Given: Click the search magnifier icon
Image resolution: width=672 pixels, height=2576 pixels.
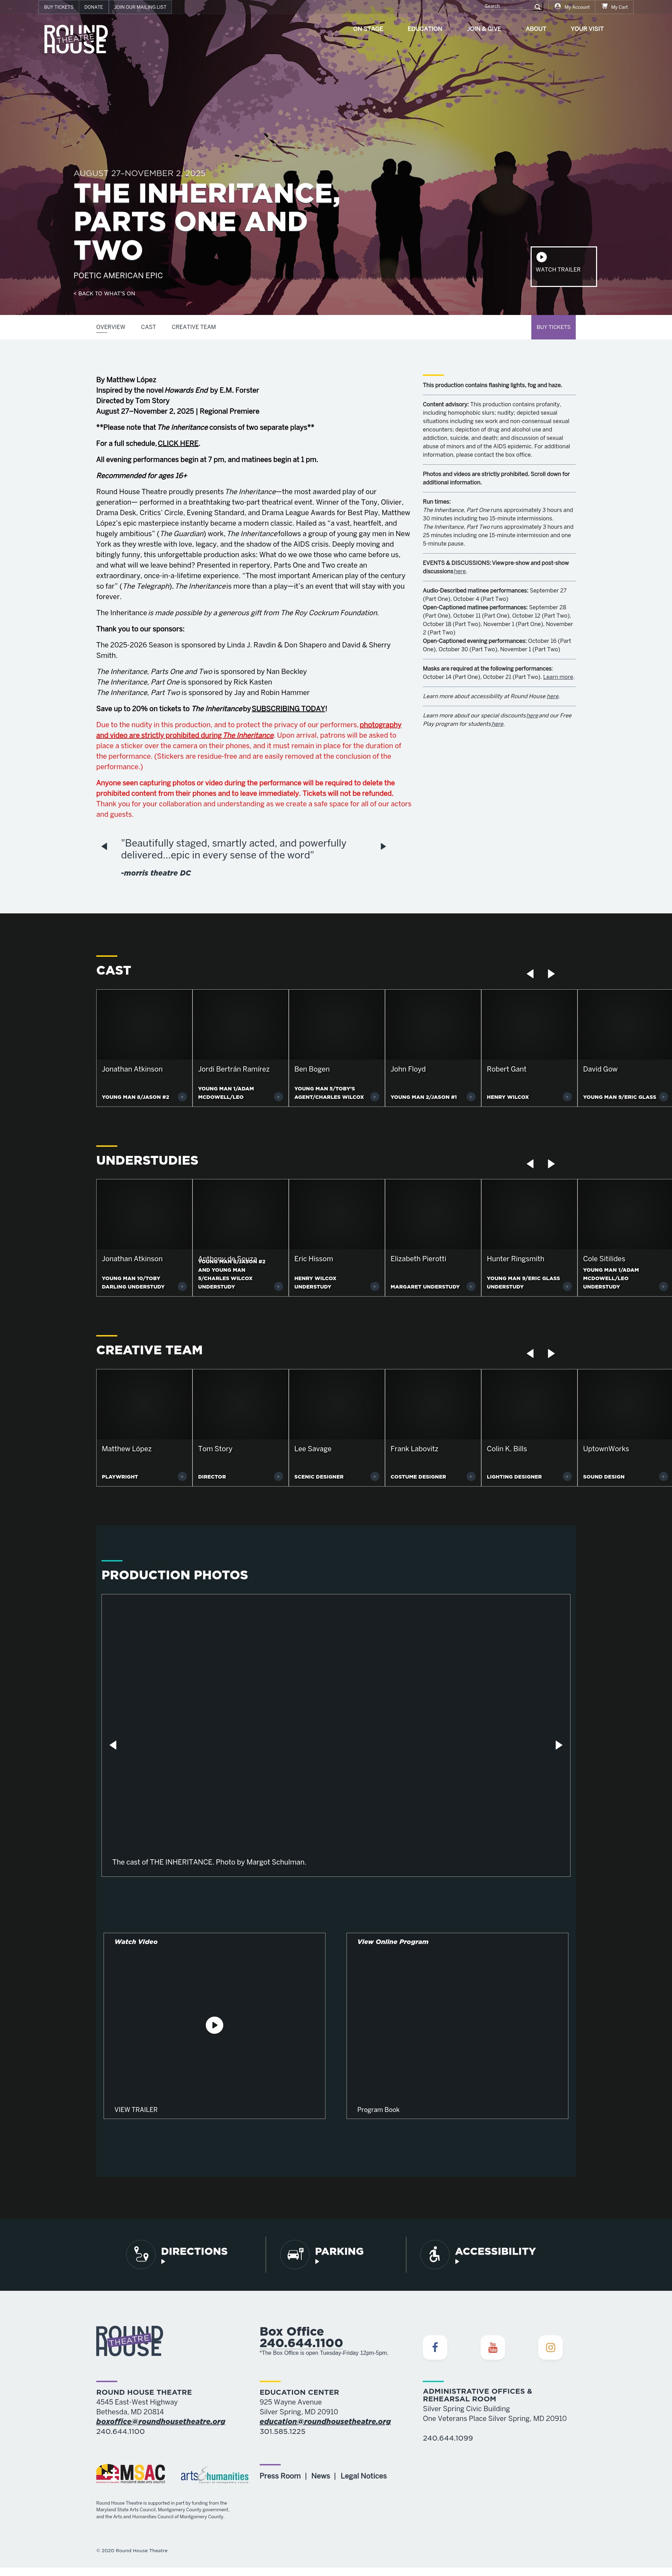Looking at the screenshot, I should point(537,7).
